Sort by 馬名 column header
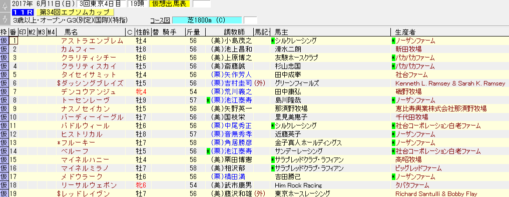 pyautogui.click(x=71, y=32)
